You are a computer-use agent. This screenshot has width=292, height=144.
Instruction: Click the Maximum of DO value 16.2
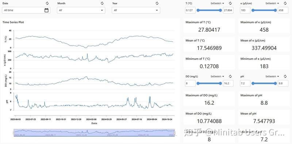point(209,103)
